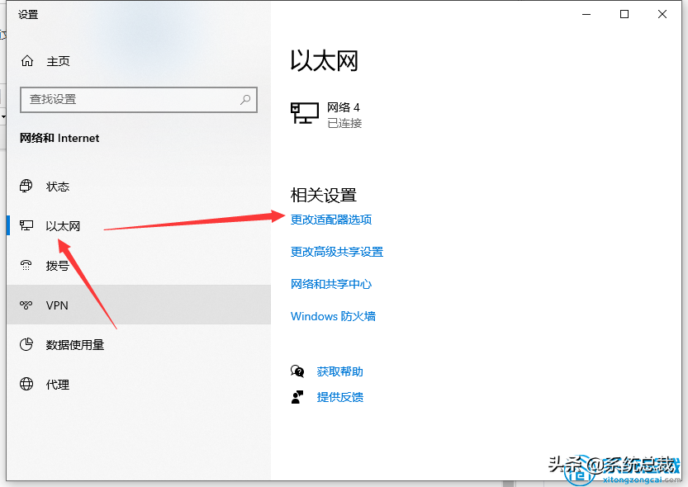This screenshot has height=487, width=688.
Task: Click the VPN sidebar icon
Action: click(x=26, y=305)
